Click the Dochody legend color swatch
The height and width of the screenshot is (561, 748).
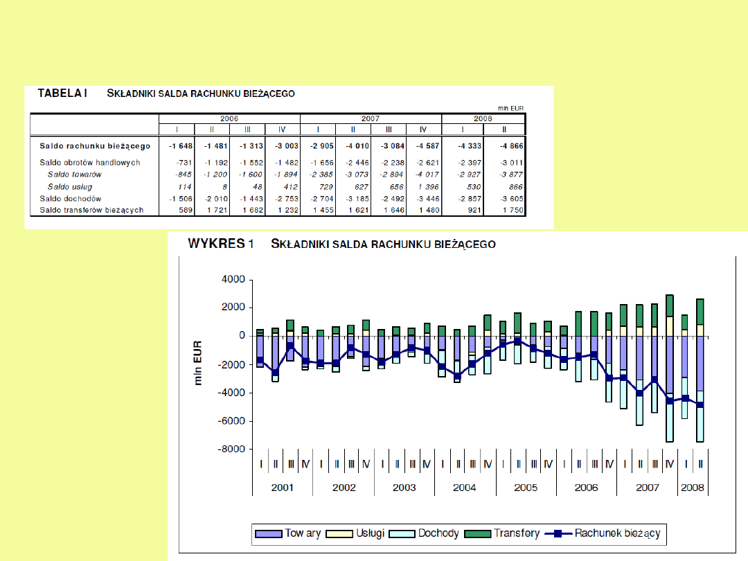click(x=403, y=533)
